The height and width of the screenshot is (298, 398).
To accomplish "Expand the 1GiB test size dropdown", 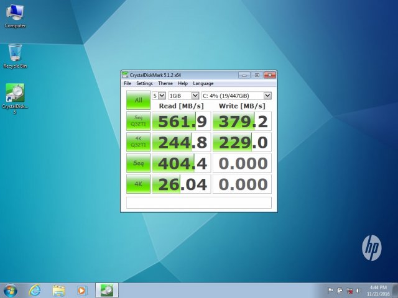I will (x=183, y=96).
